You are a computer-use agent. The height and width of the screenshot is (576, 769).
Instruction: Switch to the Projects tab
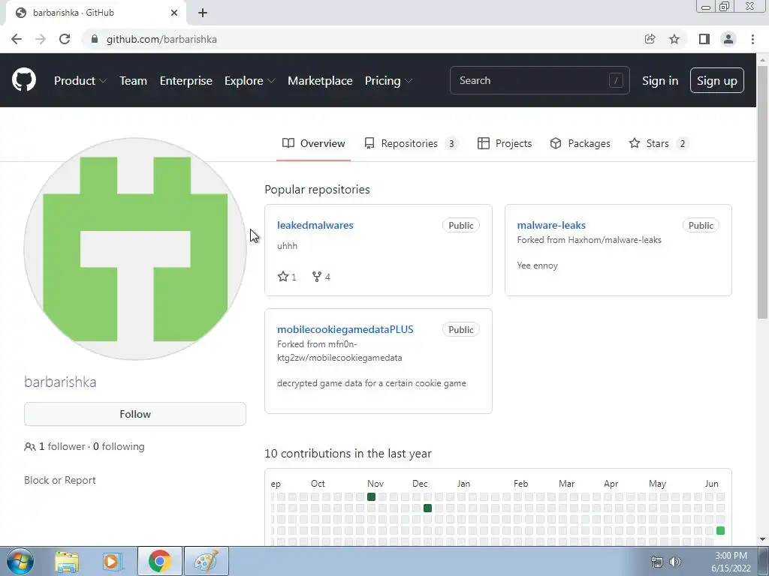(505, 143)
